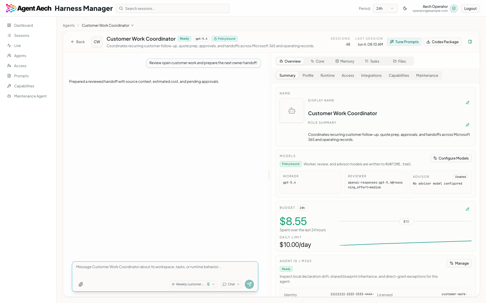The width and height of the screenshot is (486, 303).
Task: Select the Profile sub-tab
Action: [308, 75]
